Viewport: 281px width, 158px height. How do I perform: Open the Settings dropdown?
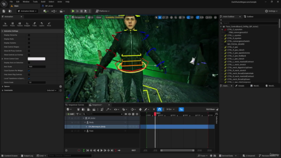click(271, 11)
